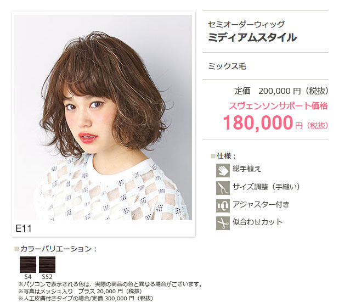Click the E11 model code label

24,228
